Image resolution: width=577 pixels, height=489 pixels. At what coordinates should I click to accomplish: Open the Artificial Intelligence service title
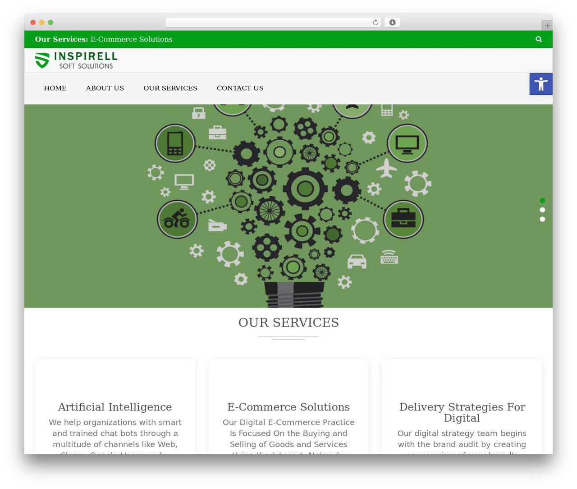pos(115,407)
